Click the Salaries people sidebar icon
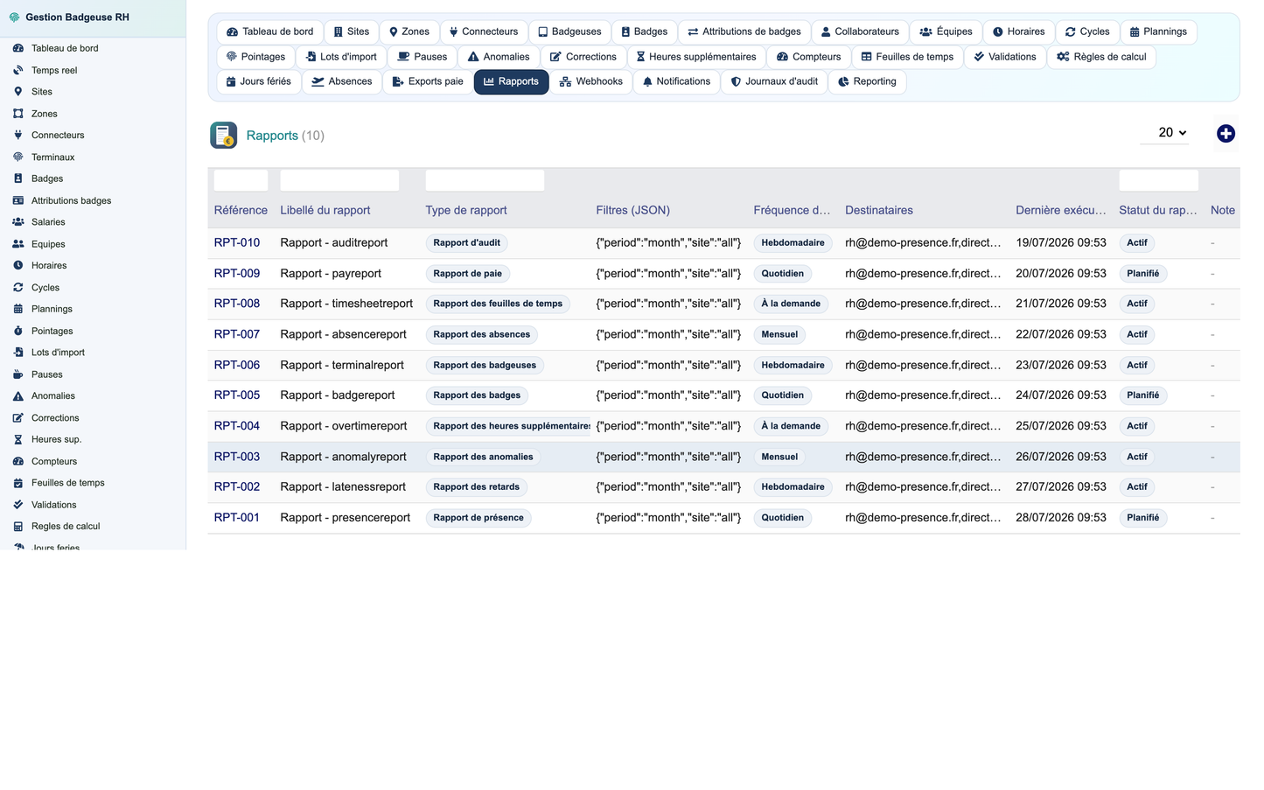The image size is (1264, 790). [17, 222]
